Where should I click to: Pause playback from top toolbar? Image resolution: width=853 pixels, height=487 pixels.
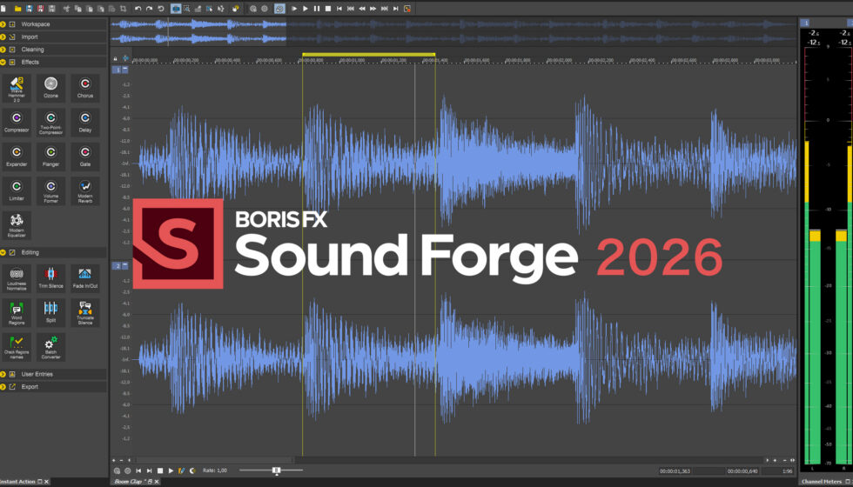point(317,9)
